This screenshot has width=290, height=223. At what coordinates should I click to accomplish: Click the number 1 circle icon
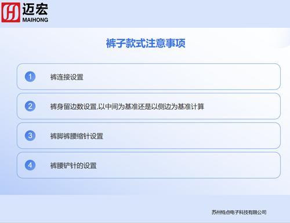[30, 76]
